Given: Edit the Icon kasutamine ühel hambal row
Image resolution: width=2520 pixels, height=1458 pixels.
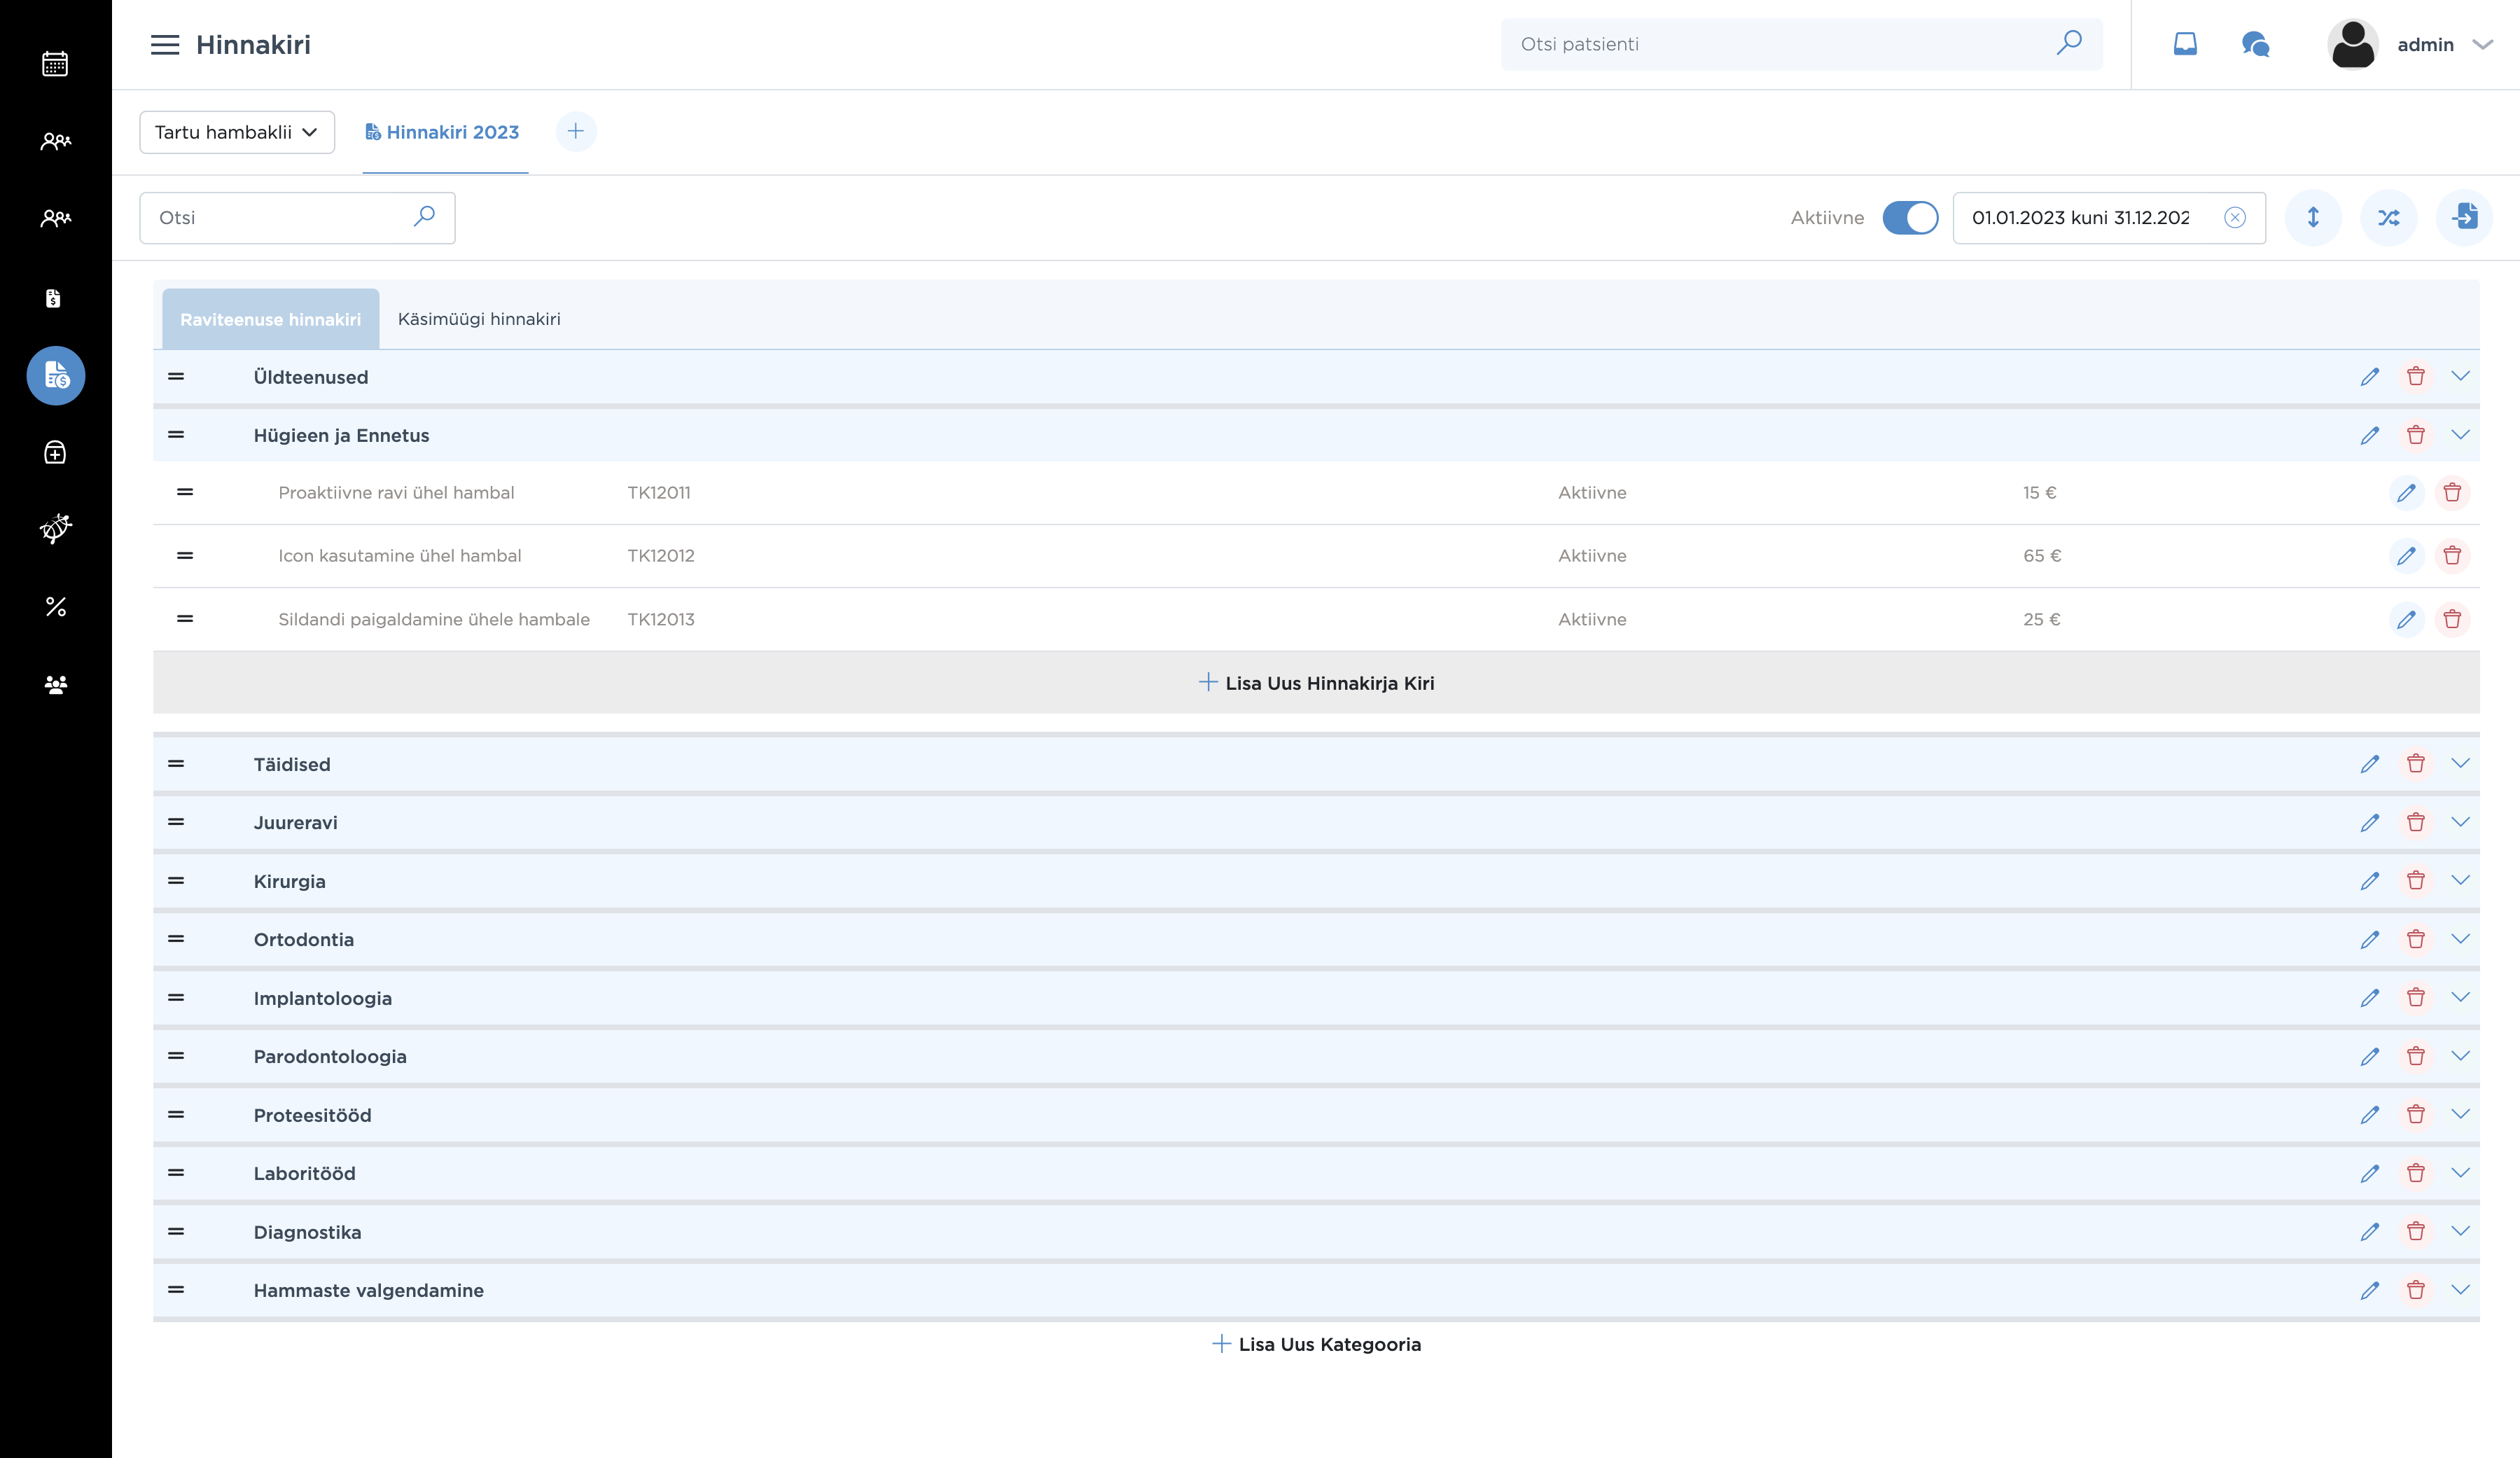Looking at the screenshot, I should (2406, 556).
